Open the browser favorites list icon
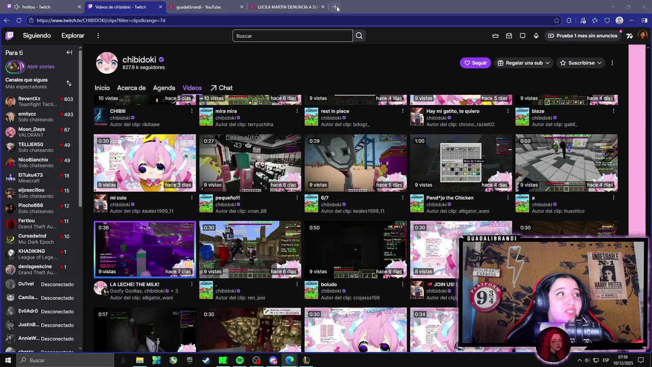The width and height of the screenshot is (652, 367). point(595,20)
